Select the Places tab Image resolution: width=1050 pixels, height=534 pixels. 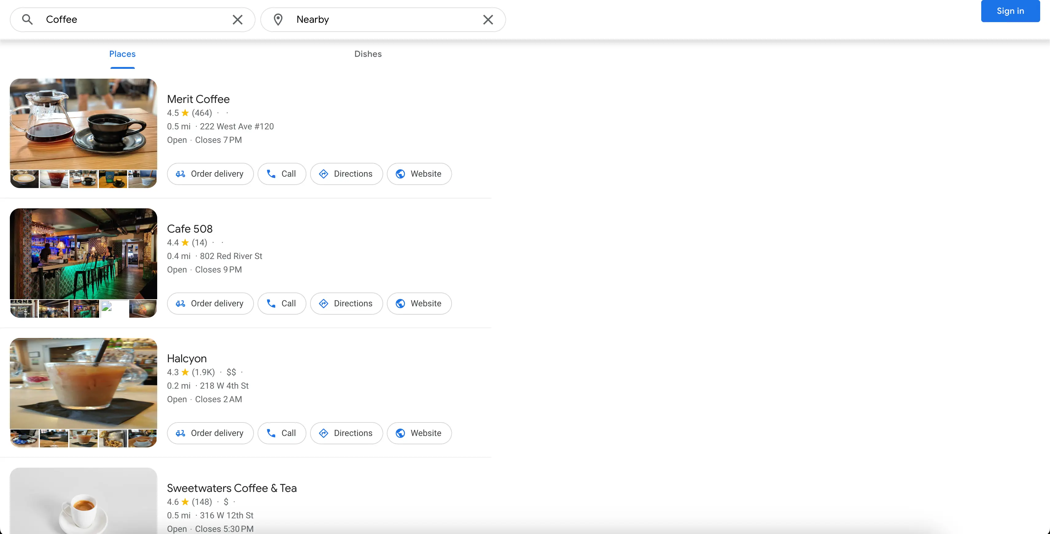tap(122, 54)
